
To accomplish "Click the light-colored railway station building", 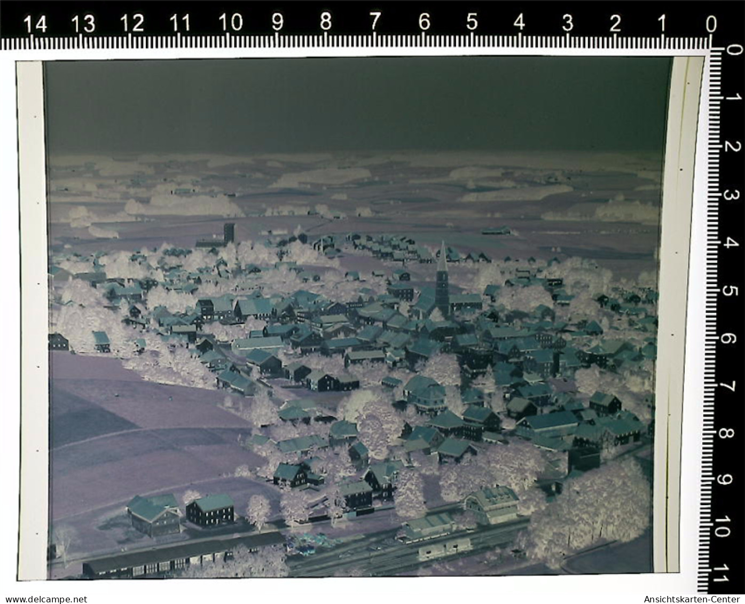I will pyautogui.click(x=491, y=505).
